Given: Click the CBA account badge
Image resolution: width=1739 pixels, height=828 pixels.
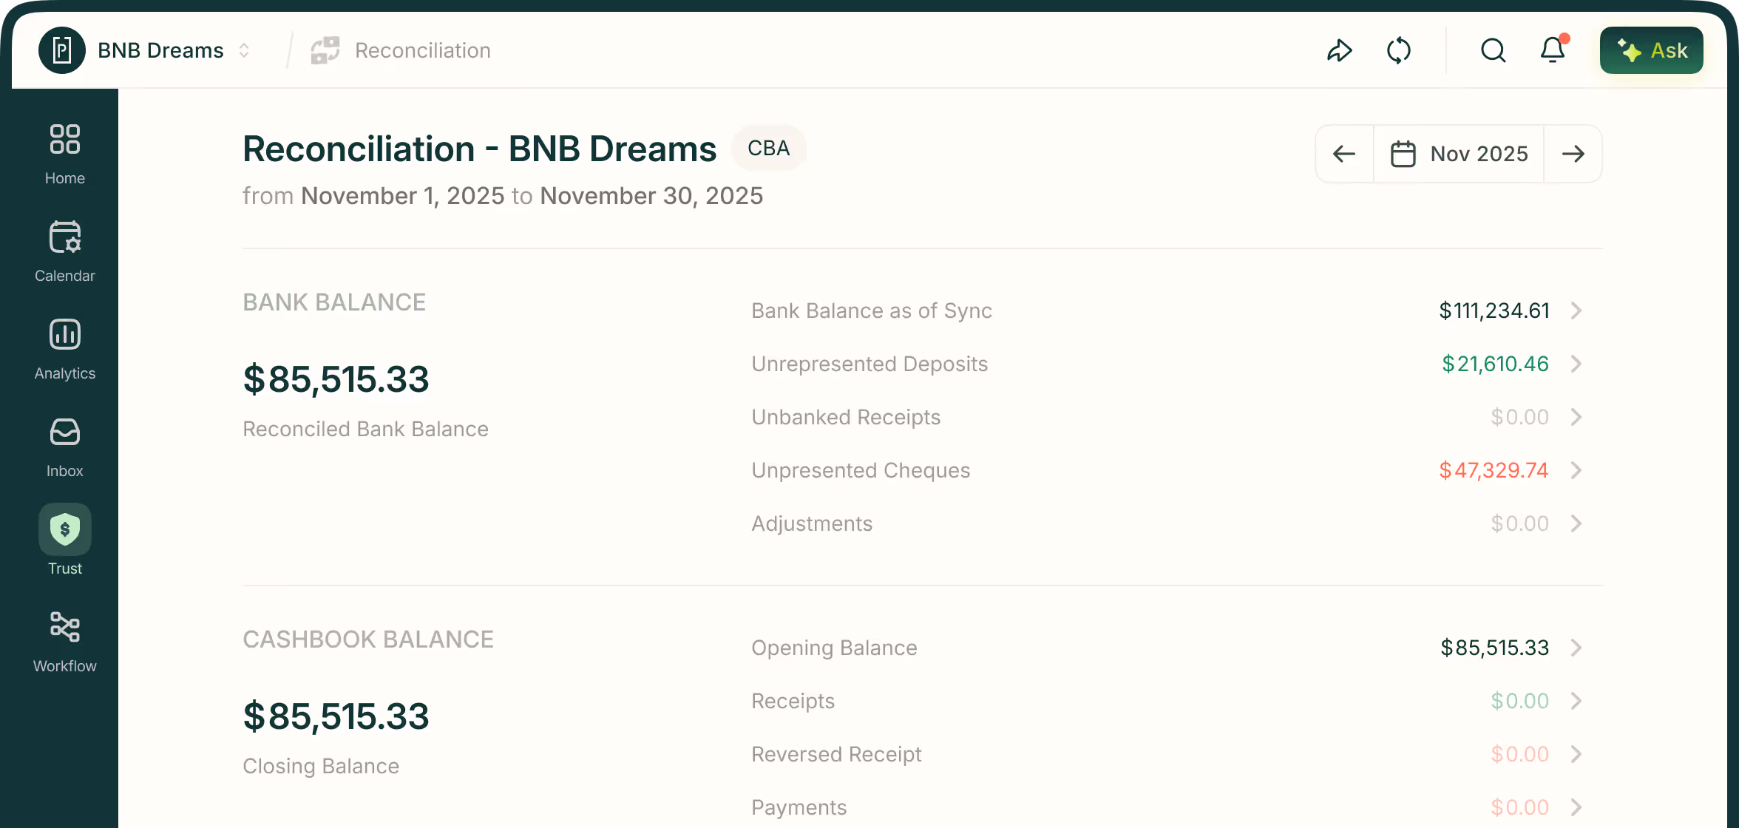Looking at the screenshot, I should click(768, 149).
